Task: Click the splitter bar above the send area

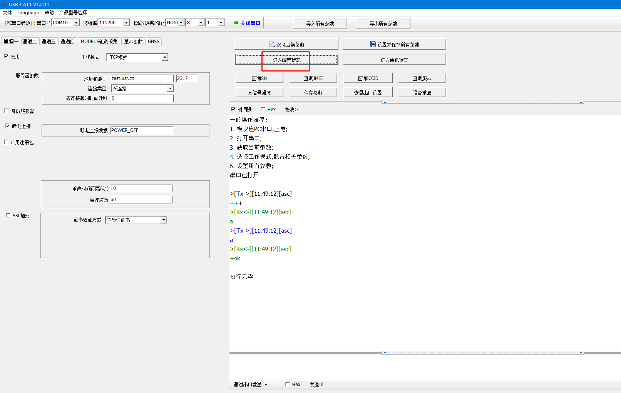Action: tap(425, 352)
